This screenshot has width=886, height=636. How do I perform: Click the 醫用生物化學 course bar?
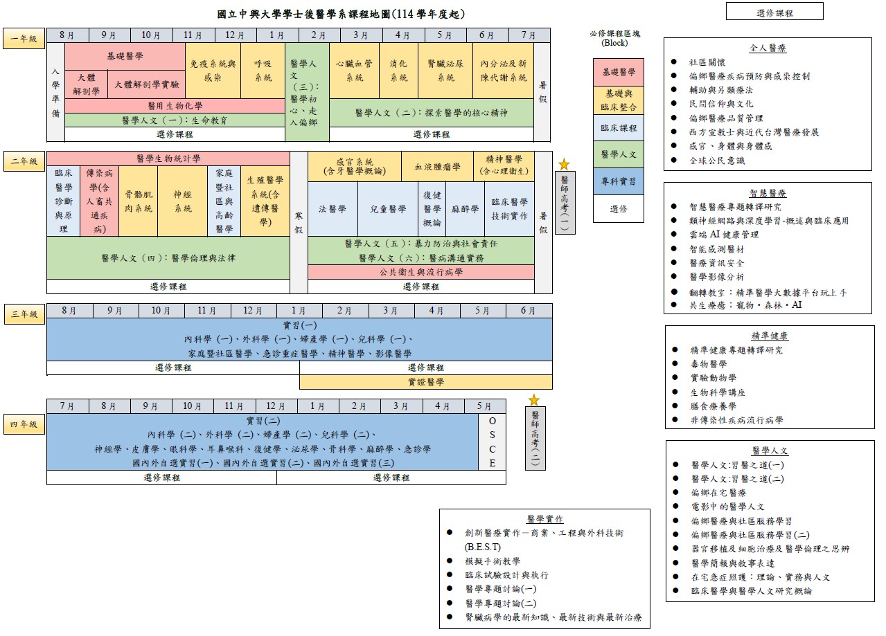175,106
